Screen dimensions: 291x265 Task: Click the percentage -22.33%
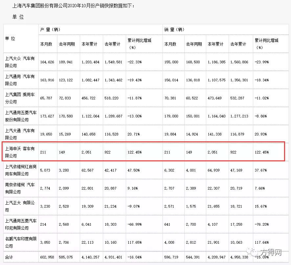point(135,62)
